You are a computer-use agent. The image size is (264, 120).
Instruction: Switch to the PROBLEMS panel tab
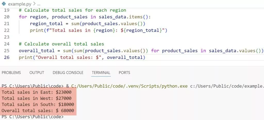pyautogui.click(x=11, y=73)
